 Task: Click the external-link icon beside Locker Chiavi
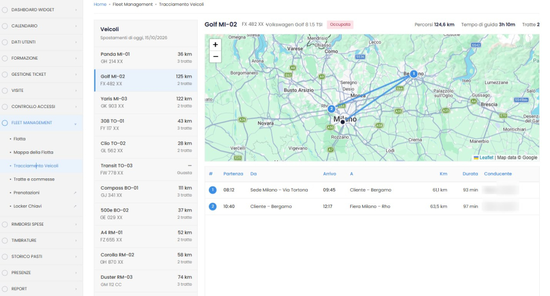click(75, 206)
